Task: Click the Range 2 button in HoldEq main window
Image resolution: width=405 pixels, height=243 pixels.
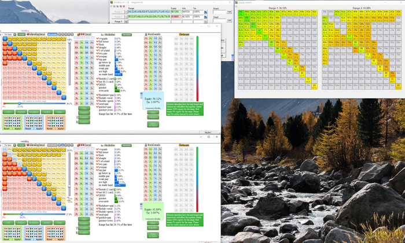Action: pos(118,17)
